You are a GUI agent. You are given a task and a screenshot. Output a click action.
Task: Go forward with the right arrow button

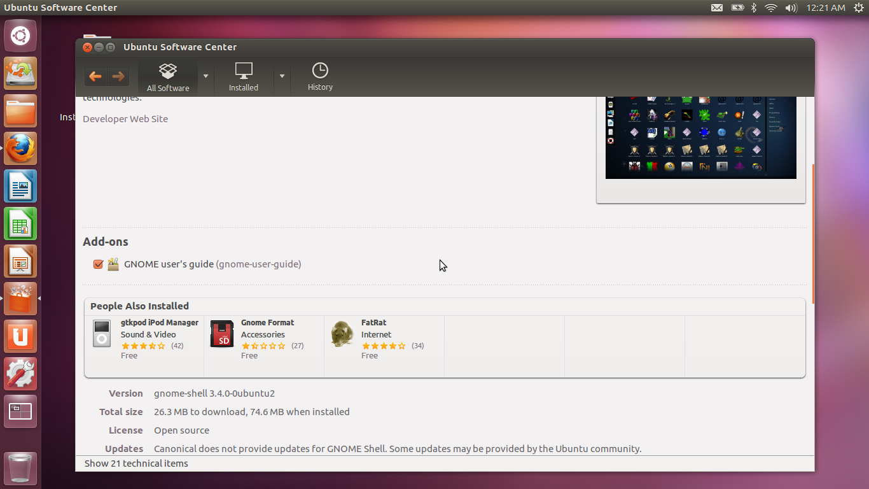(118, 76)
